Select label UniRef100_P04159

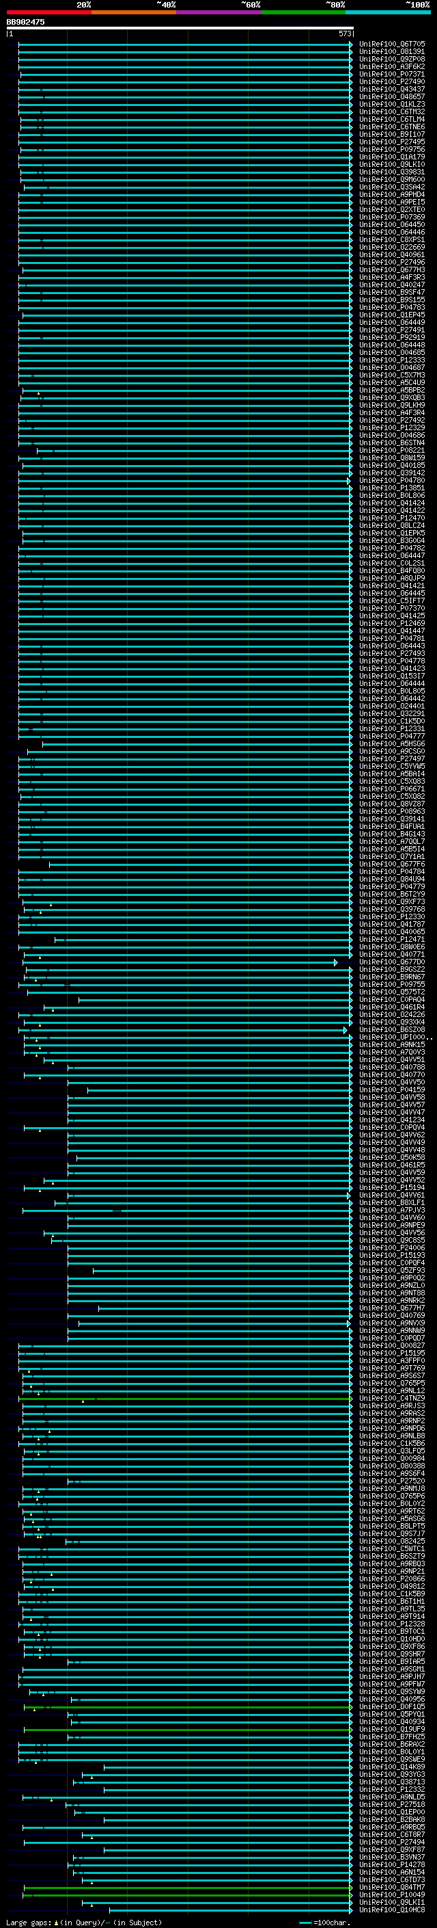pos(392,1089)
